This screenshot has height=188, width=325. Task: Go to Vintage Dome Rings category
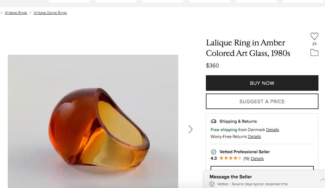coord(50,13)
